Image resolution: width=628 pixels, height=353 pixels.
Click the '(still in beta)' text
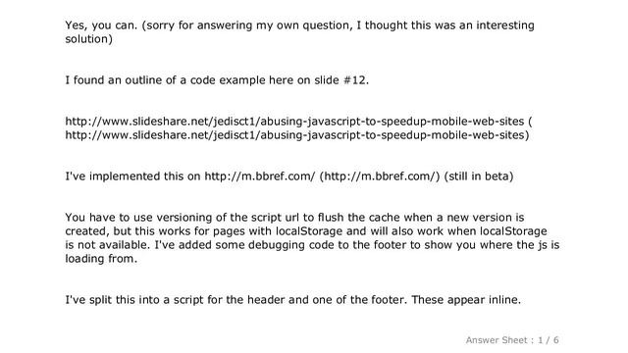[479, 176]
